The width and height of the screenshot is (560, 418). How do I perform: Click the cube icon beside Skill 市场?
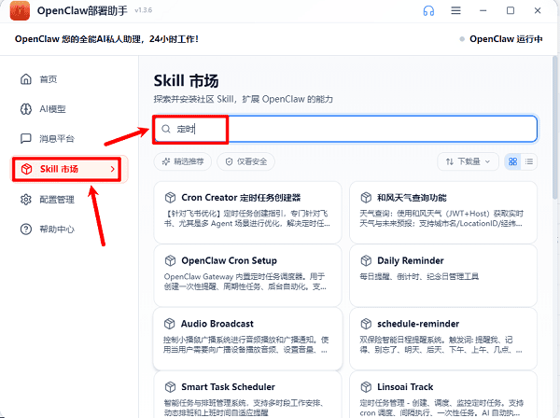point(27,169)
